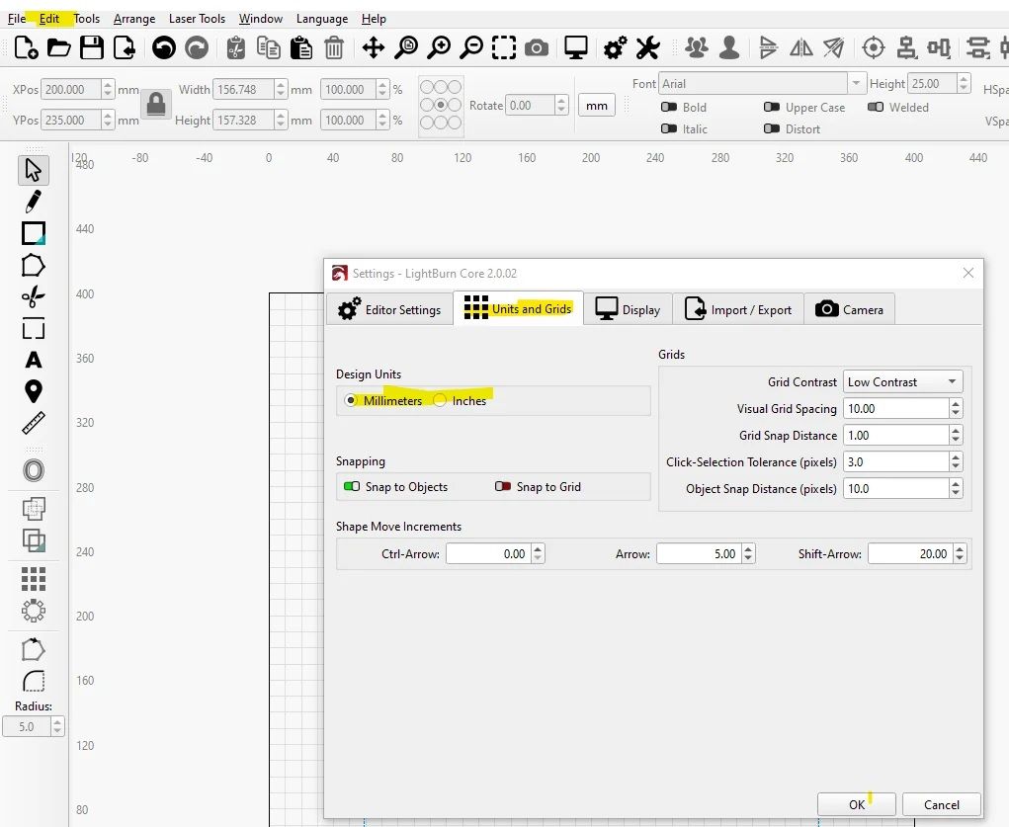Open the Language menu
Image resolution: width=1009 pixels, height=827 pixels.
tap(322, 19)
